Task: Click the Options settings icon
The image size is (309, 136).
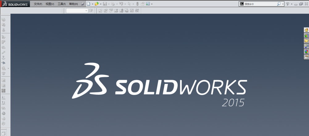Action: 148,4
